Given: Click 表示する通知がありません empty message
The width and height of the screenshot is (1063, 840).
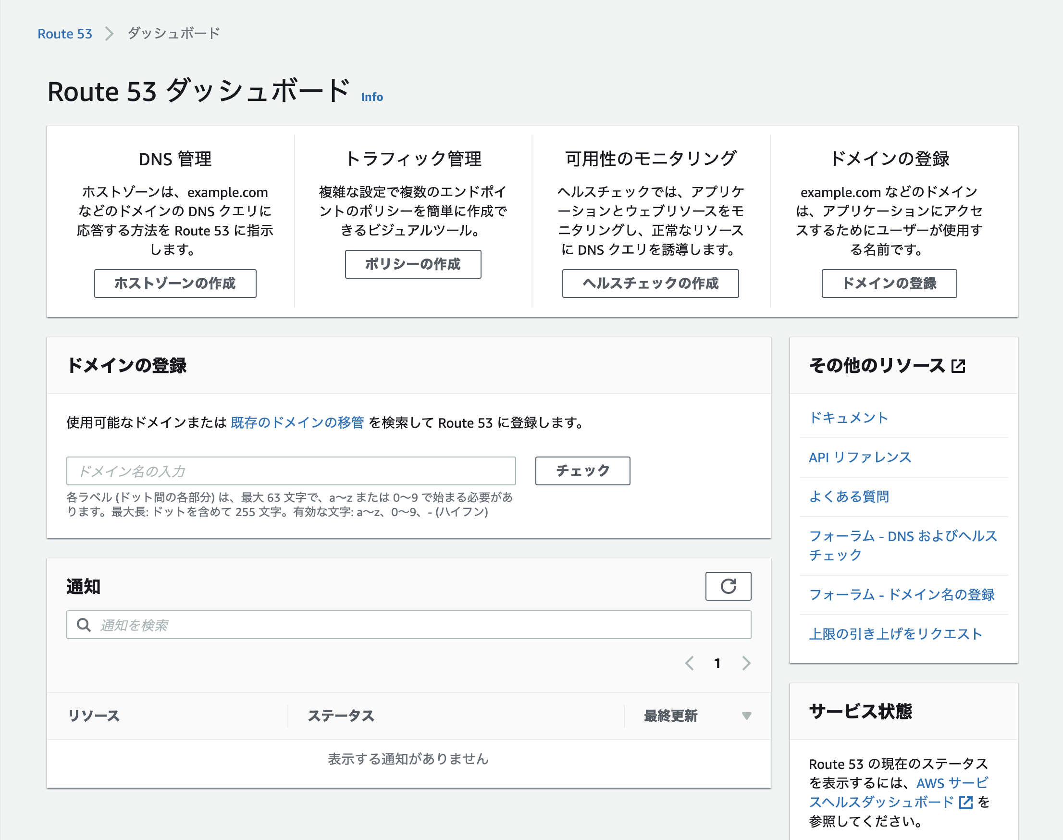Looking at the screenshot, I should click(408, 759).
